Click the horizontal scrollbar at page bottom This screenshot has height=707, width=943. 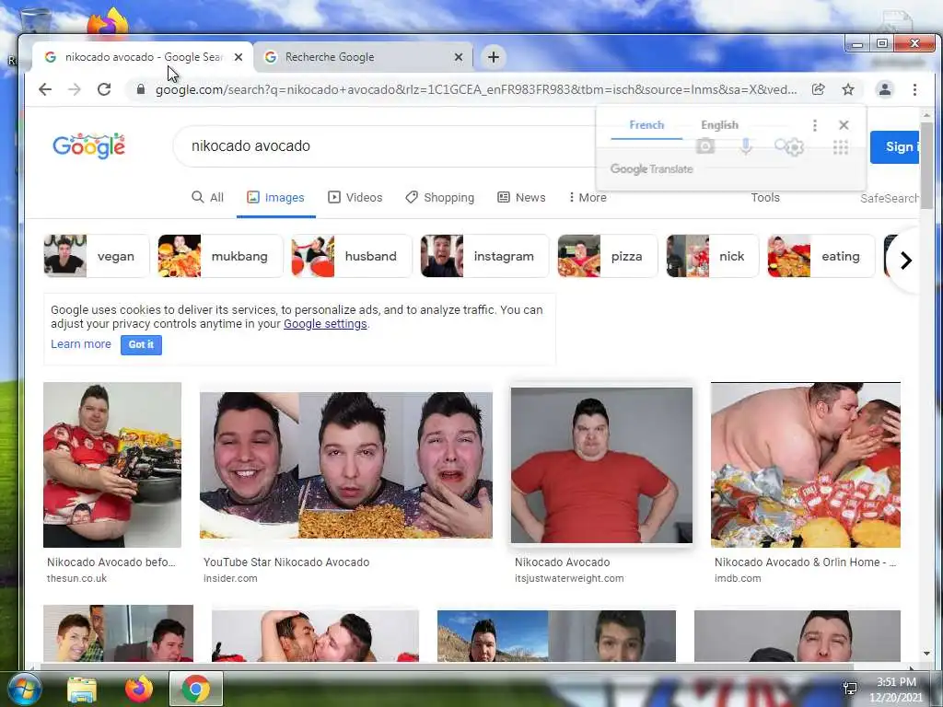point(448,666)
